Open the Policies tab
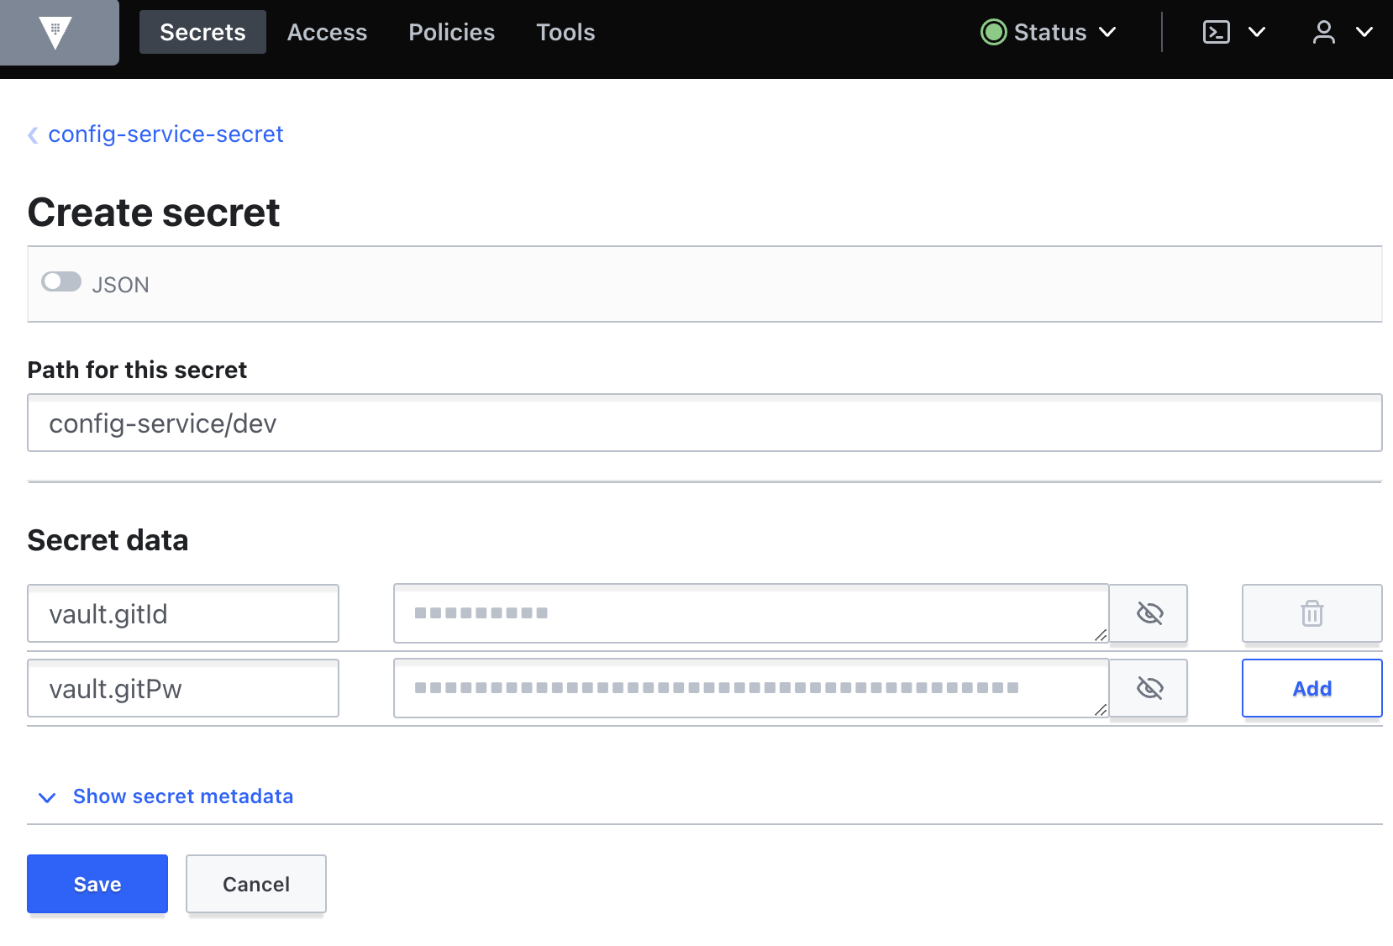The width and height of the screenshot is (1393, 946). tap(451, 32)
